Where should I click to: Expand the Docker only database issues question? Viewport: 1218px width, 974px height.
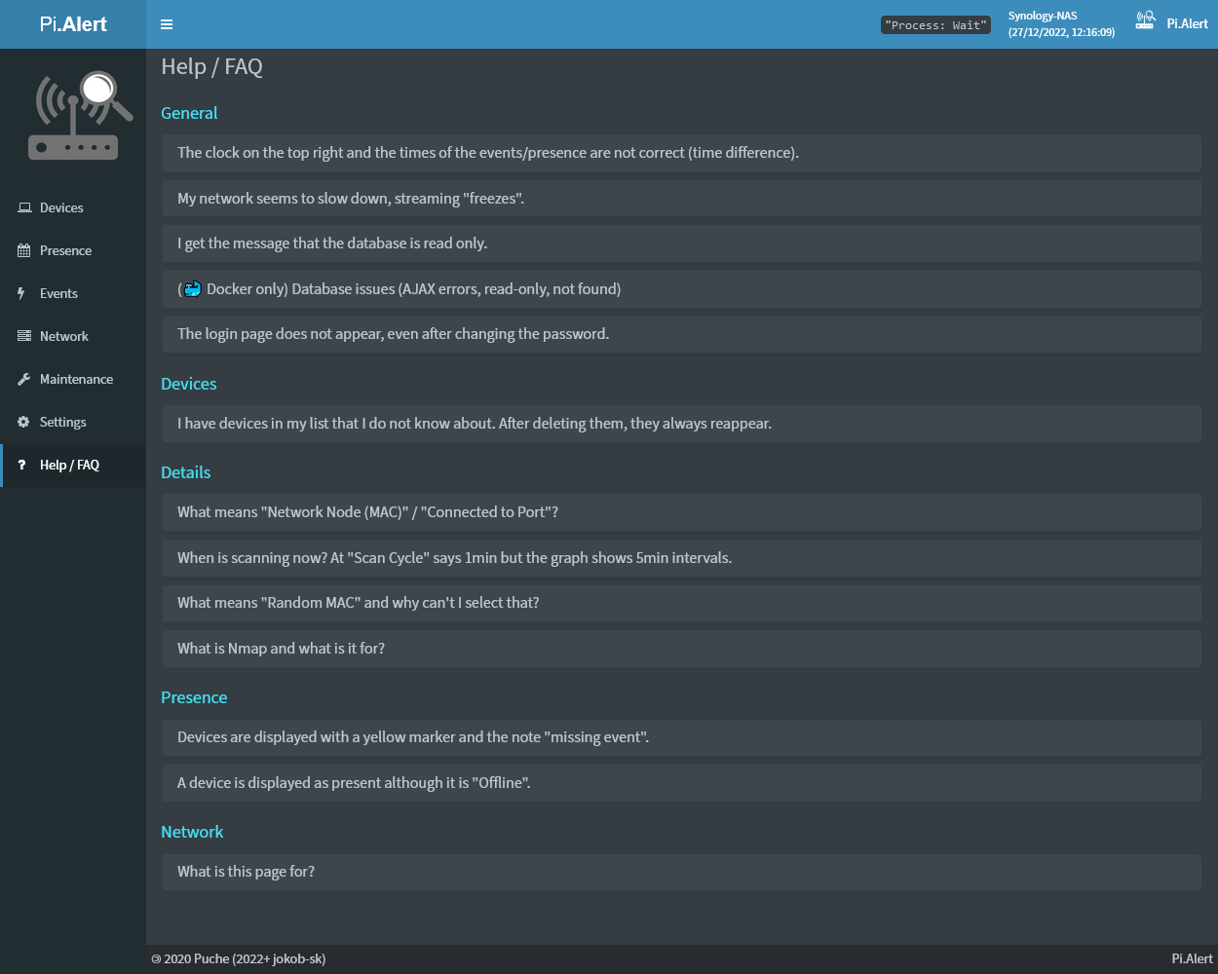[400, 289]
